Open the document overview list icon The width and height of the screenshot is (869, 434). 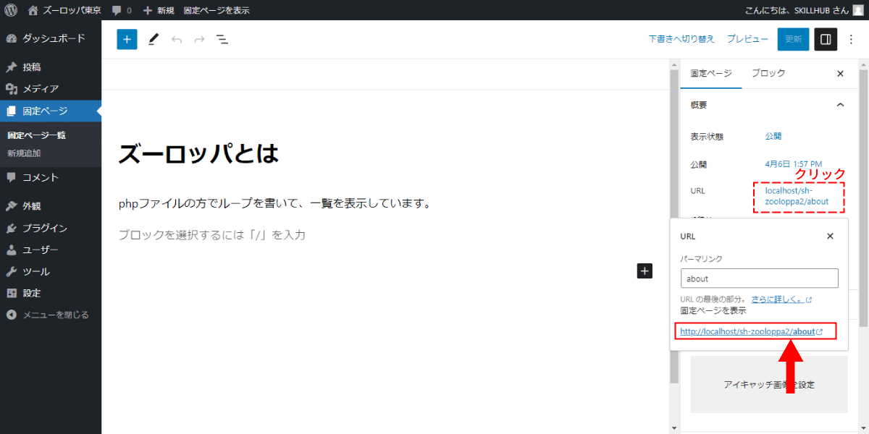(x=222, y=39)
